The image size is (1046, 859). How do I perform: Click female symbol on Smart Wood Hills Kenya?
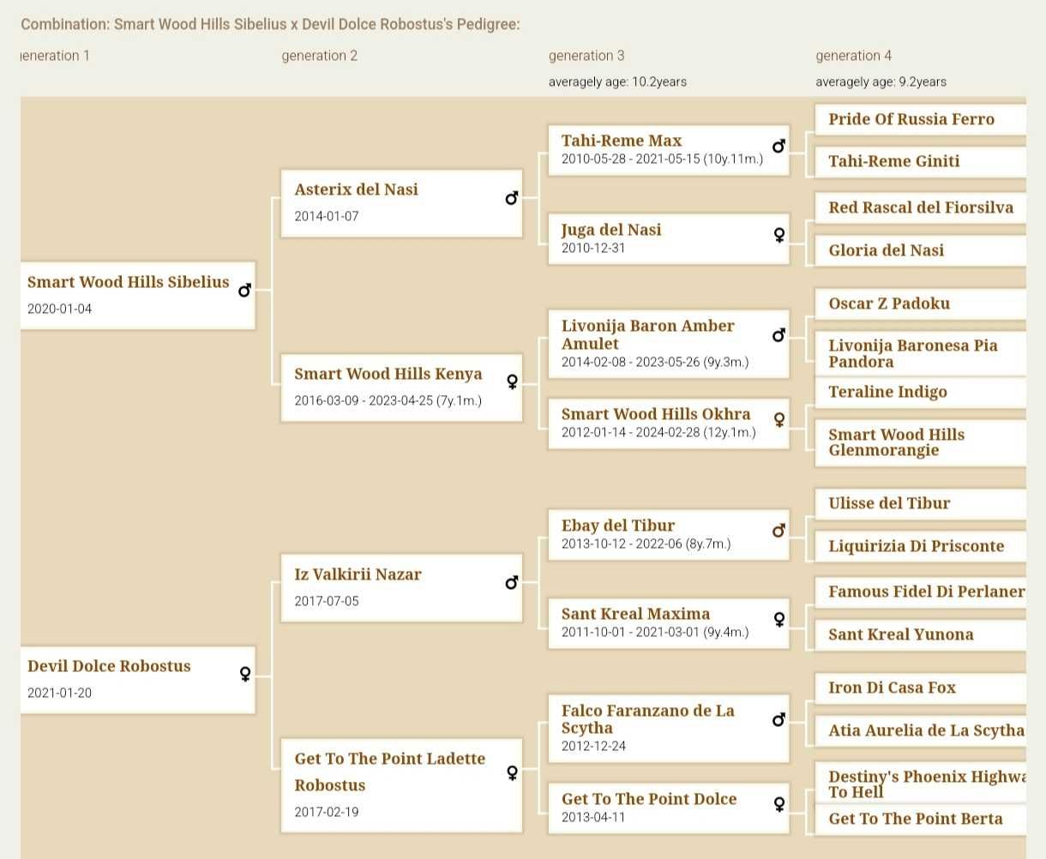point(512,381)
